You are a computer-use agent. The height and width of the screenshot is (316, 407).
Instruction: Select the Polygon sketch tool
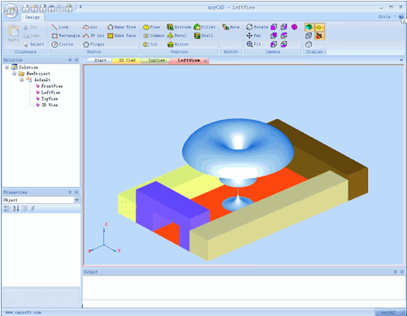(x=93, y=44)
